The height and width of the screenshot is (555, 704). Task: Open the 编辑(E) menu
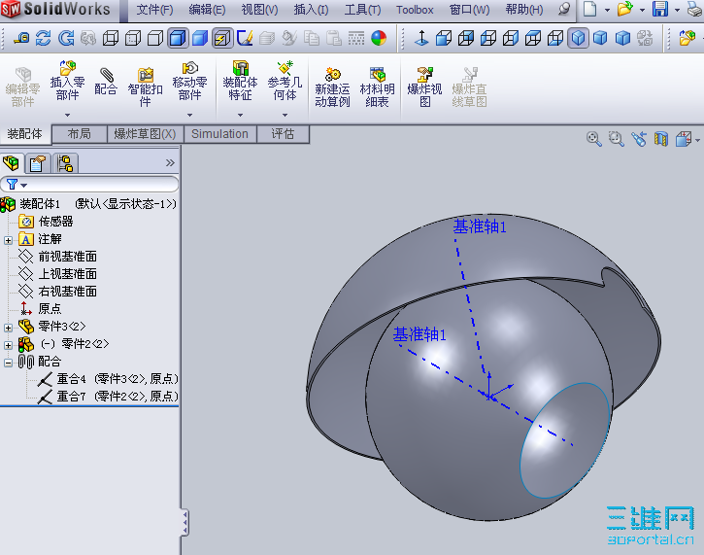pyautogui.click(x=207, y=10)
